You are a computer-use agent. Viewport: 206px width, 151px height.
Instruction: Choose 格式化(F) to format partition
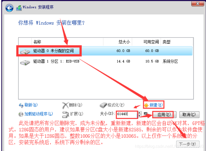(116, 105)
